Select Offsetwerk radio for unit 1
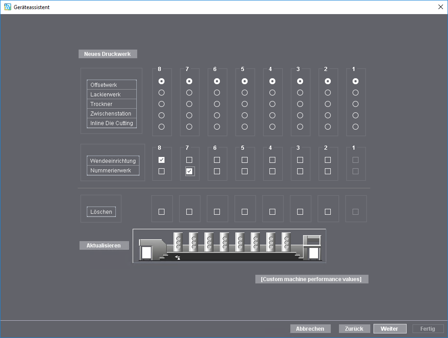 pyautogui.click(x=355, y=81)
